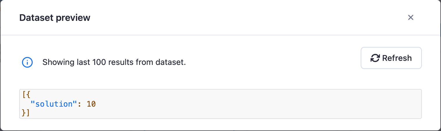Click the closing "}]" bracket line
The image size is (441, 131).
(x=26, y=113)
